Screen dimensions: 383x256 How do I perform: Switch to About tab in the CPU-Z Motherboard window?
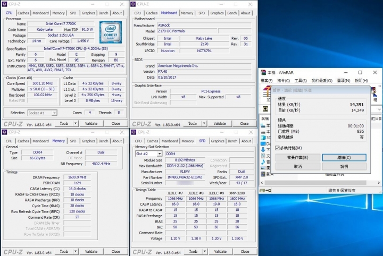tap(245, 13)
